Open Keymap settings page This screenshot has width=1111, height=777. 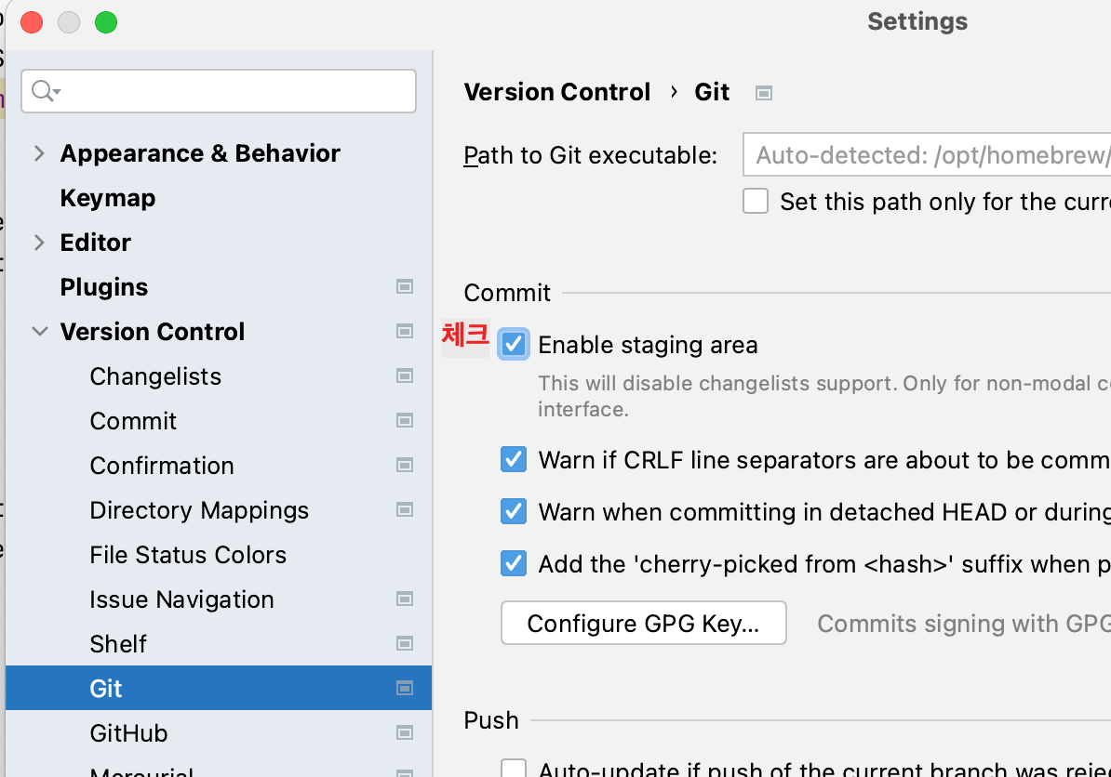point(108,198)
